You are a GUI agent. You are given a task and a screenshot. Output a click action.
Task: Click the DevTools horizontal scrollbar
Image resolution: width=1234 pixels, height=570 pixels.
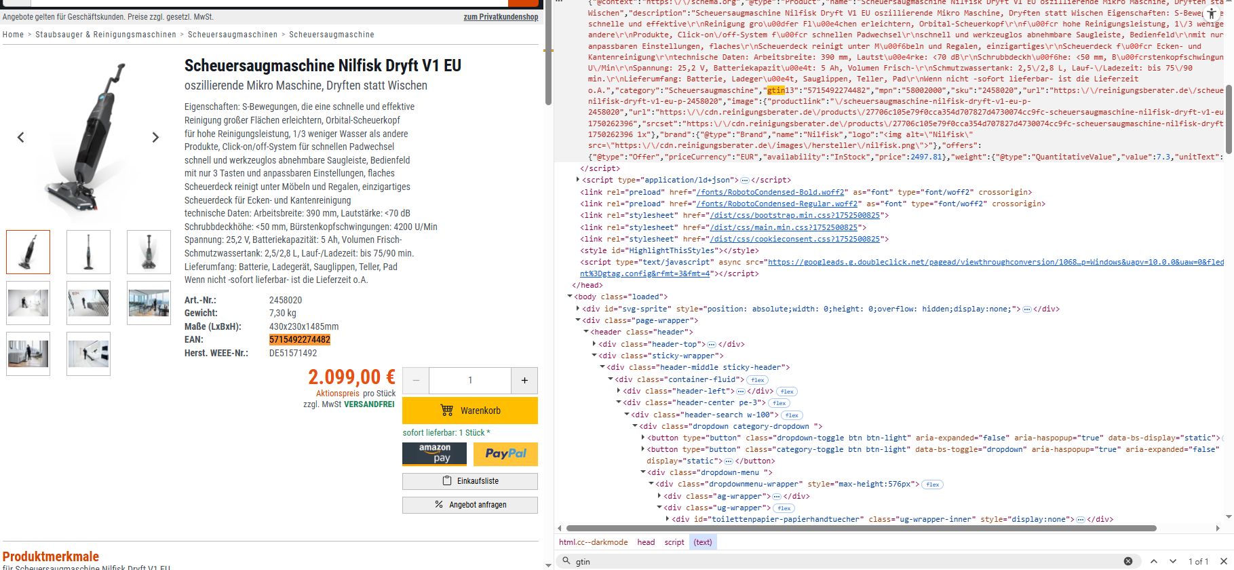point(861,528)
